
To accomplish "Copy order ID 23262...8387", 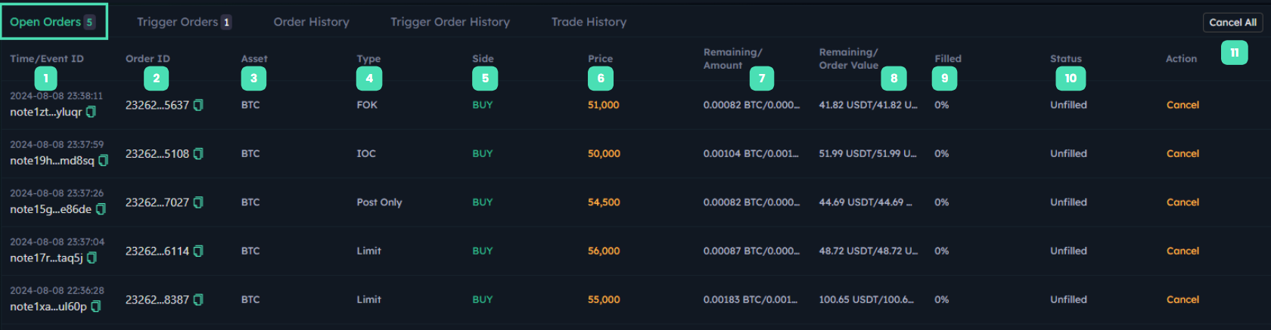I will click(198, 300).
